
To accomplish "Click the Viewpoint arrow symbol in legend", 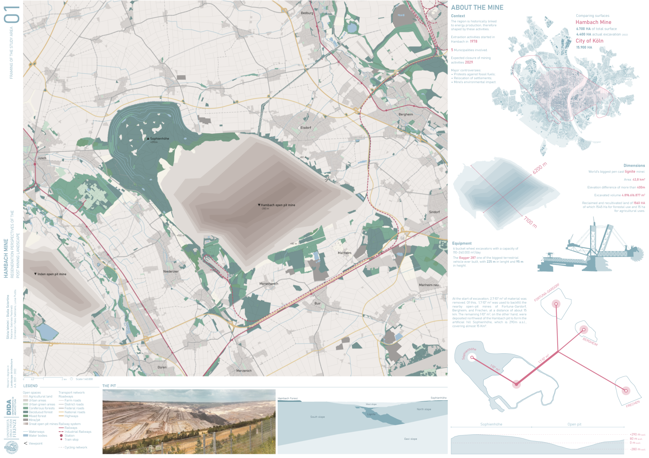I will click(x=25, y=443).
